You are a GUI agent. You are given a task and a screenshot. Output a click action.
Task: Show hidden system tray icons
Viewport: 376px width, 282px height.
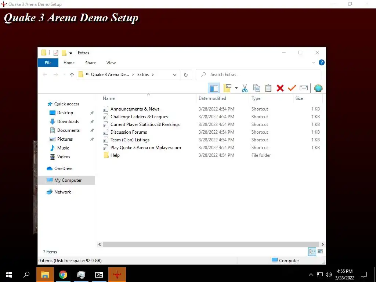point(311,275)
